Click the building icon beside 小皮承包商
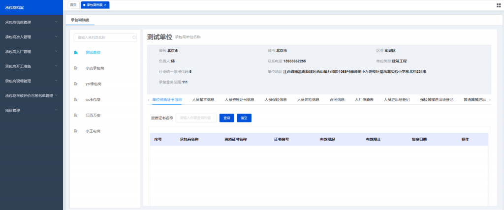The width and height of the screenshot is (504, 210). [x=76, y=68]
